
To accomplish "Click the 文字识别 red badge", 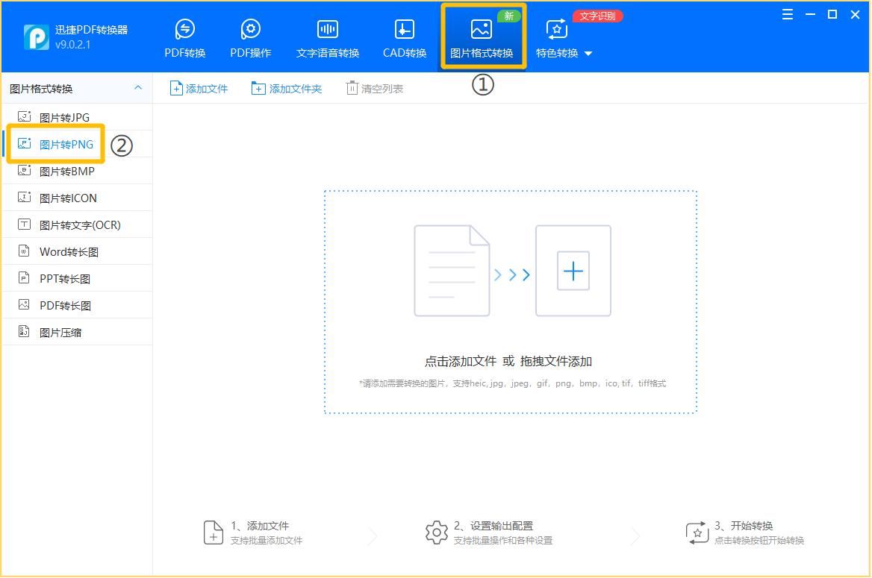I will point(597,15).
